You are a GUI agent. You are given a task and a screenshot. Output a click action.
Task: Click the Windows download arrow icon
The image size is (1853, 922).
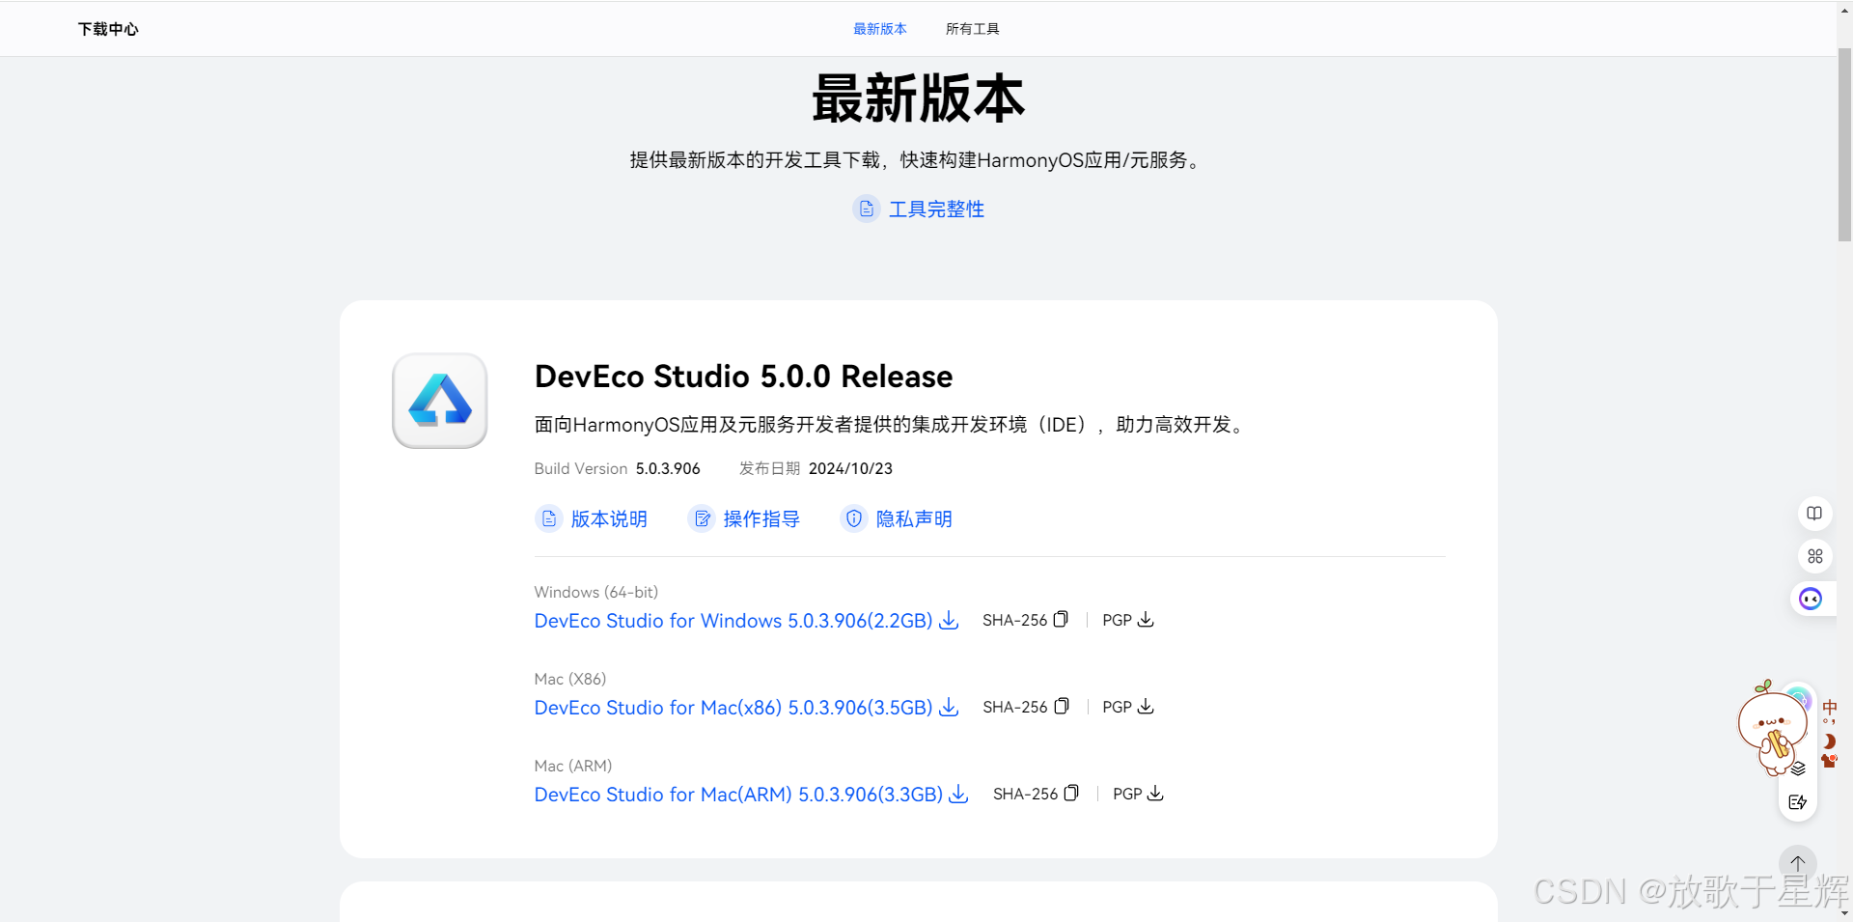tap(949, 621)
